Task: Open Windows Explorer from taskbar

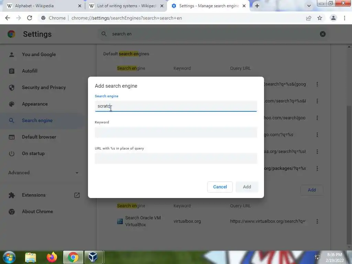Action: [x=30, y=257]
